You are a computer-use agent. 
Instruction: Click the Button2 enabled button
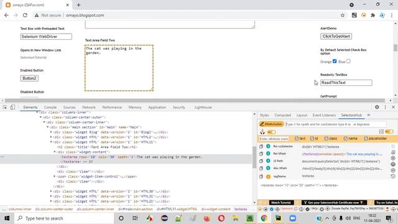click(x=29, y=78)
